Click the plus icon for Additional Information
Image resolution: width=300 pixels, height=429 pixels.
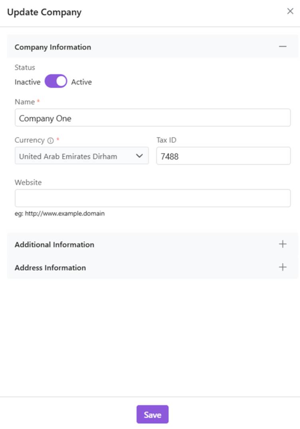tap(282, 244)
